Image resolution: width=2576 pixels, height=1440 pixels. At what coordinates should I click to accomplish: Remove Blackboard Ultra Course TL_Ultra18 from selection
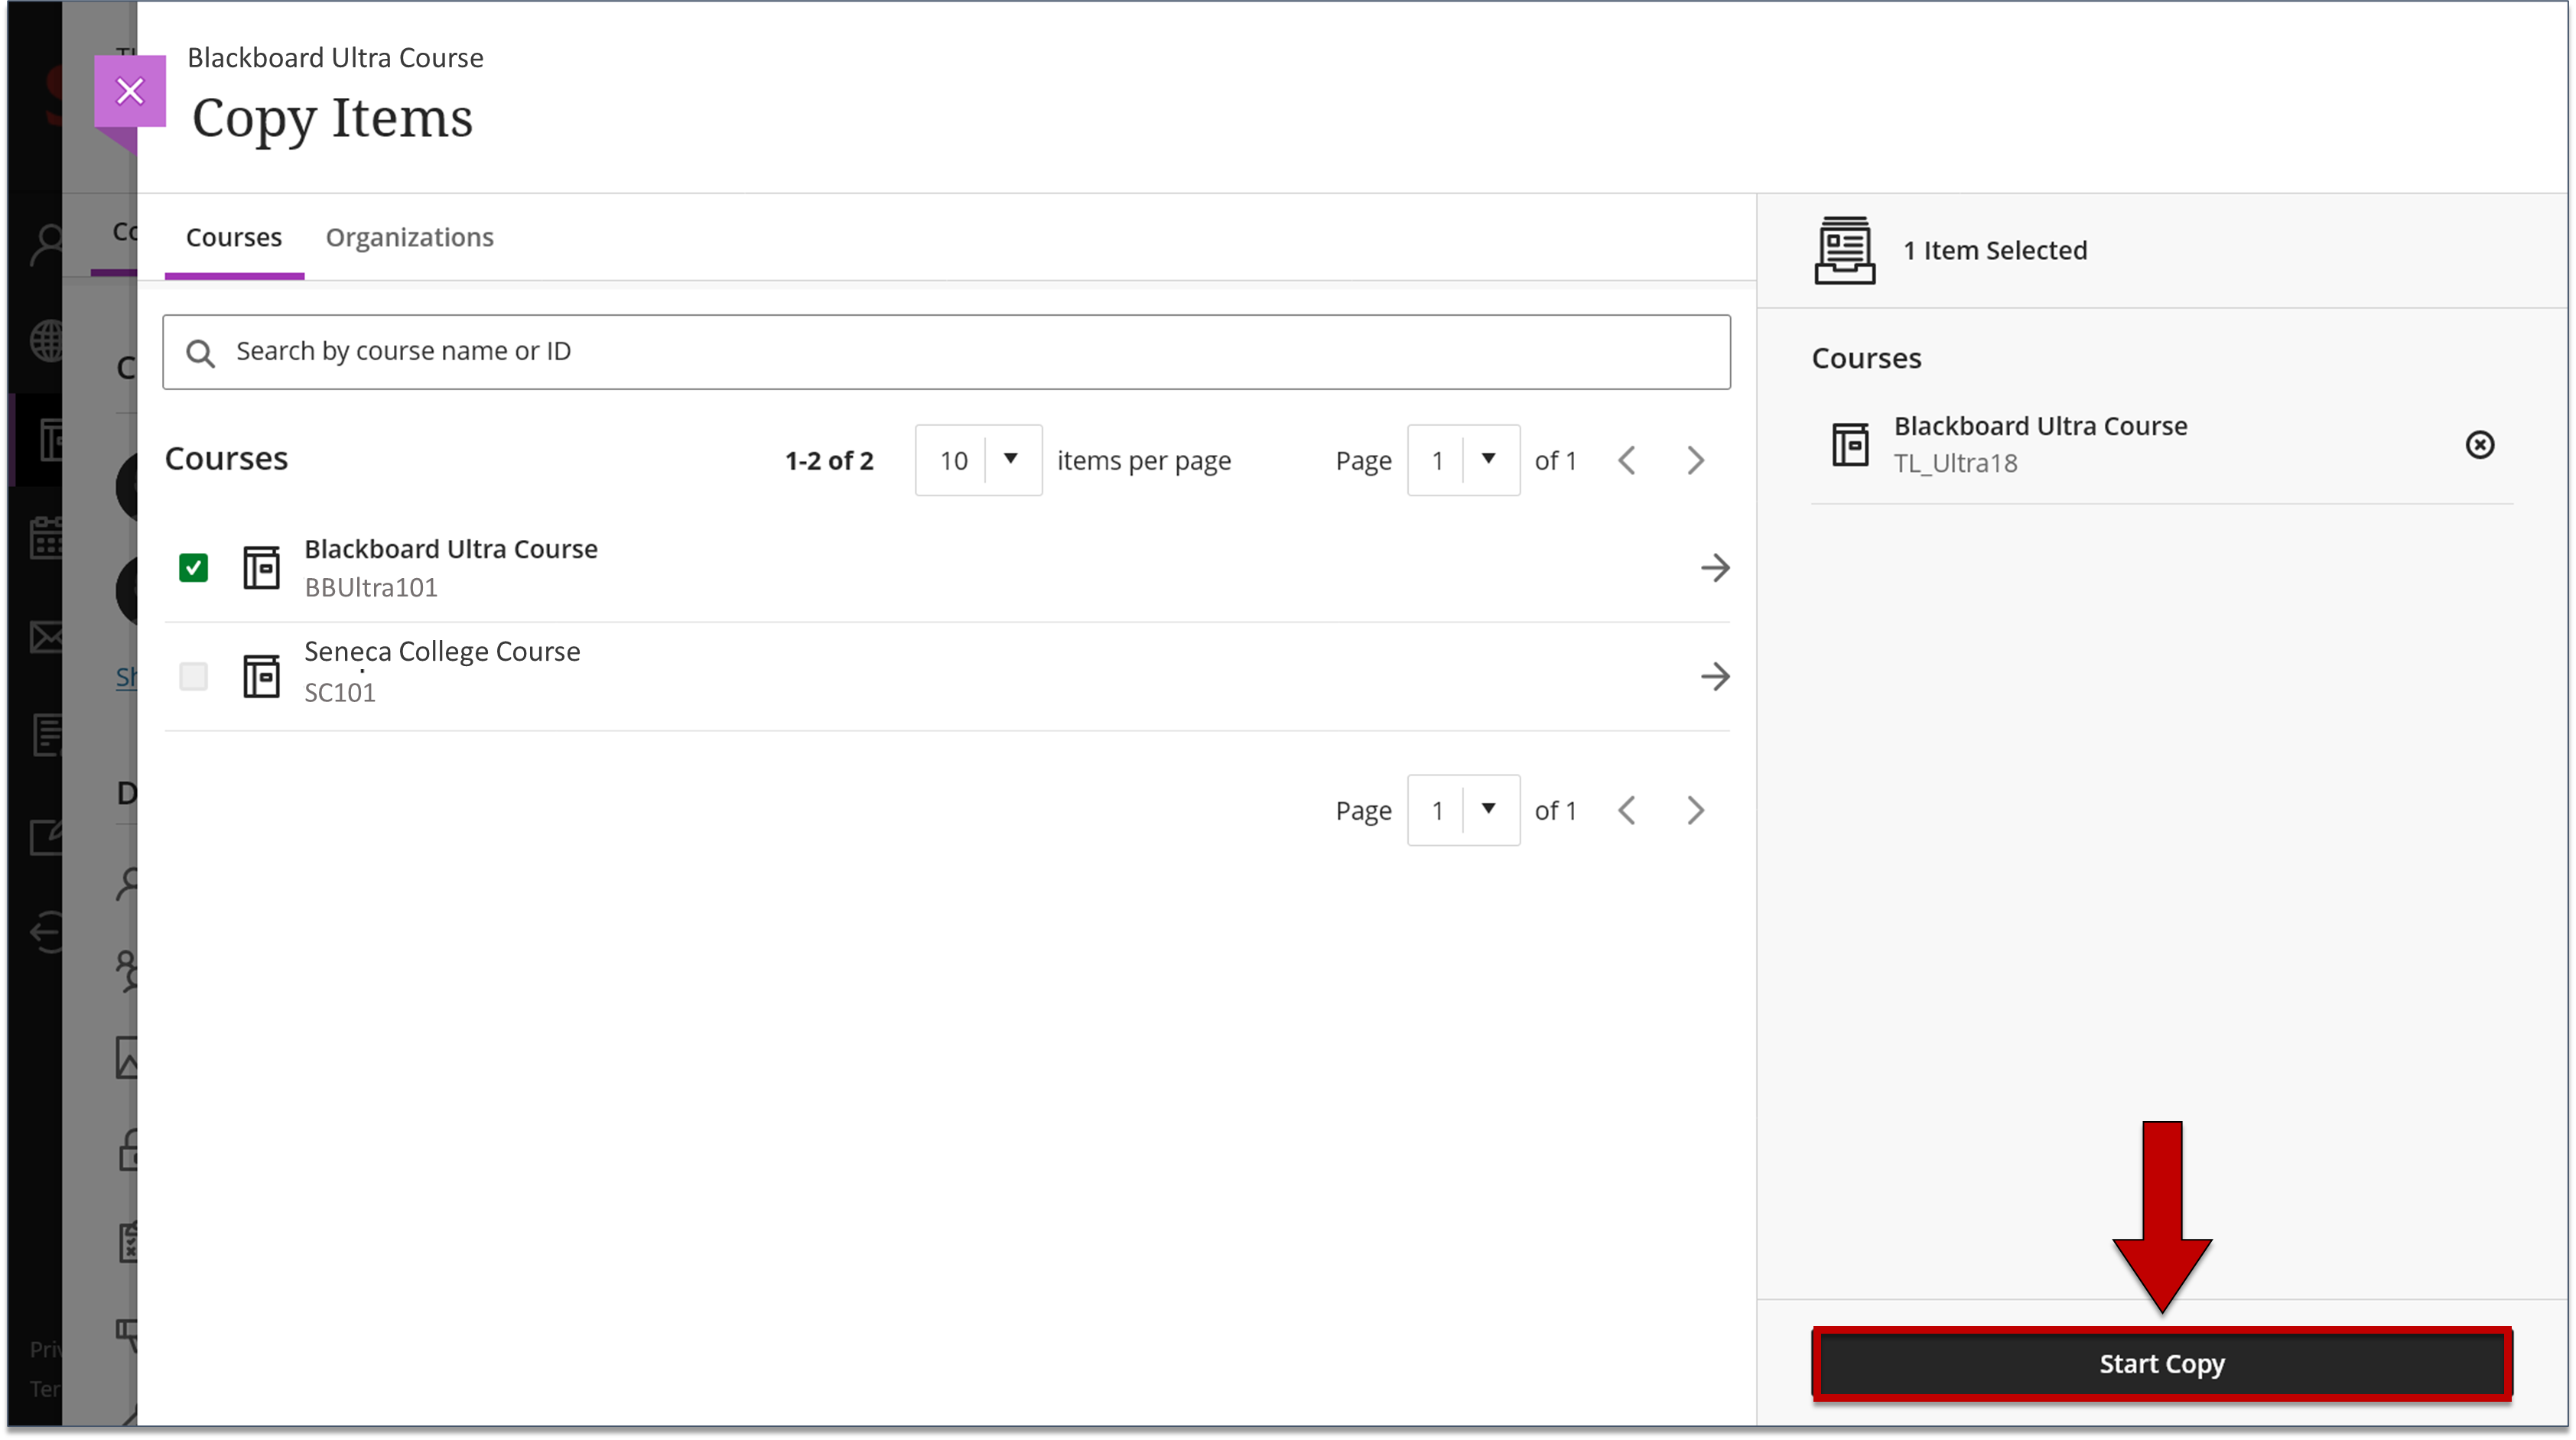pos(2480,445)
